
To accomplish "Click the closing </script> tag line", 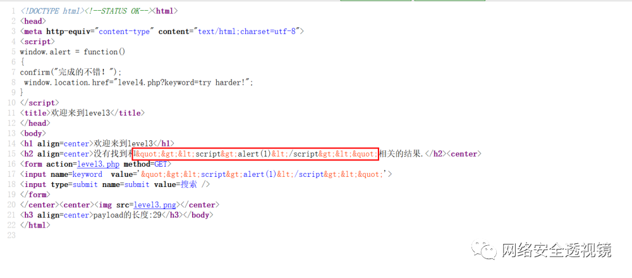I will 39,103.
